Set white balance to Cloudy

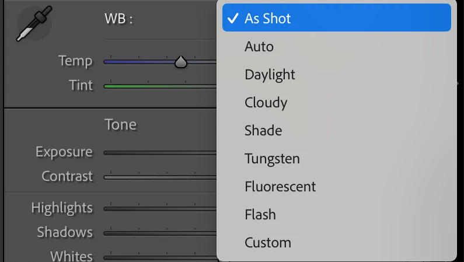tap(266, 103)
